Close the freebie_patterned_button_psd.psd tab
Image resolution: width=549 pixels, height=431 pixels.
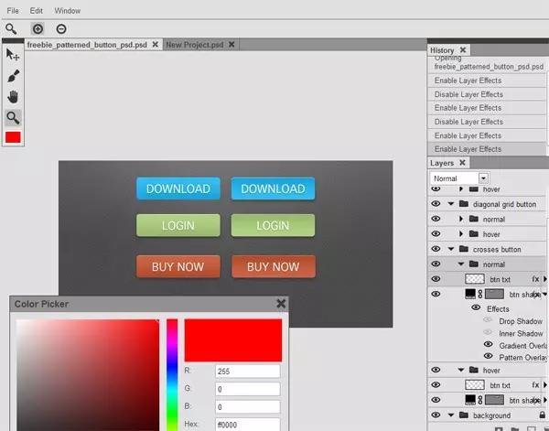tap(156, 45)
